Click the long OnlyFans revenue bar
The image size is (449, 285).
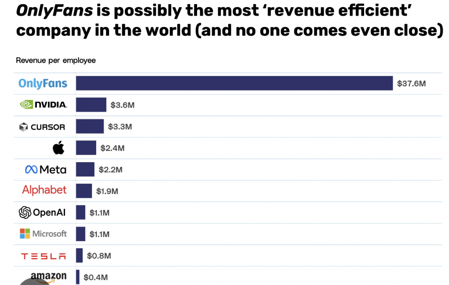click(x=234, y=83)
